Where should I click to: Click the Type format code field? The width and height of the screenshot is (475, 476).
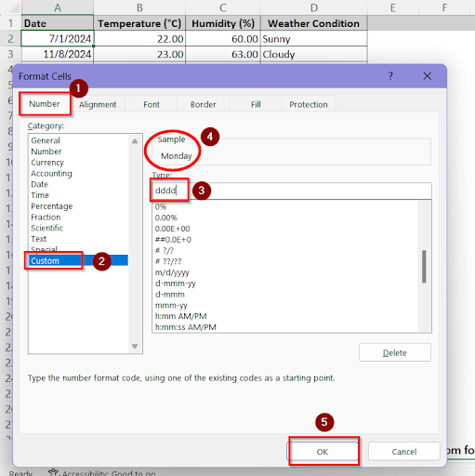[x=291, y=191]
